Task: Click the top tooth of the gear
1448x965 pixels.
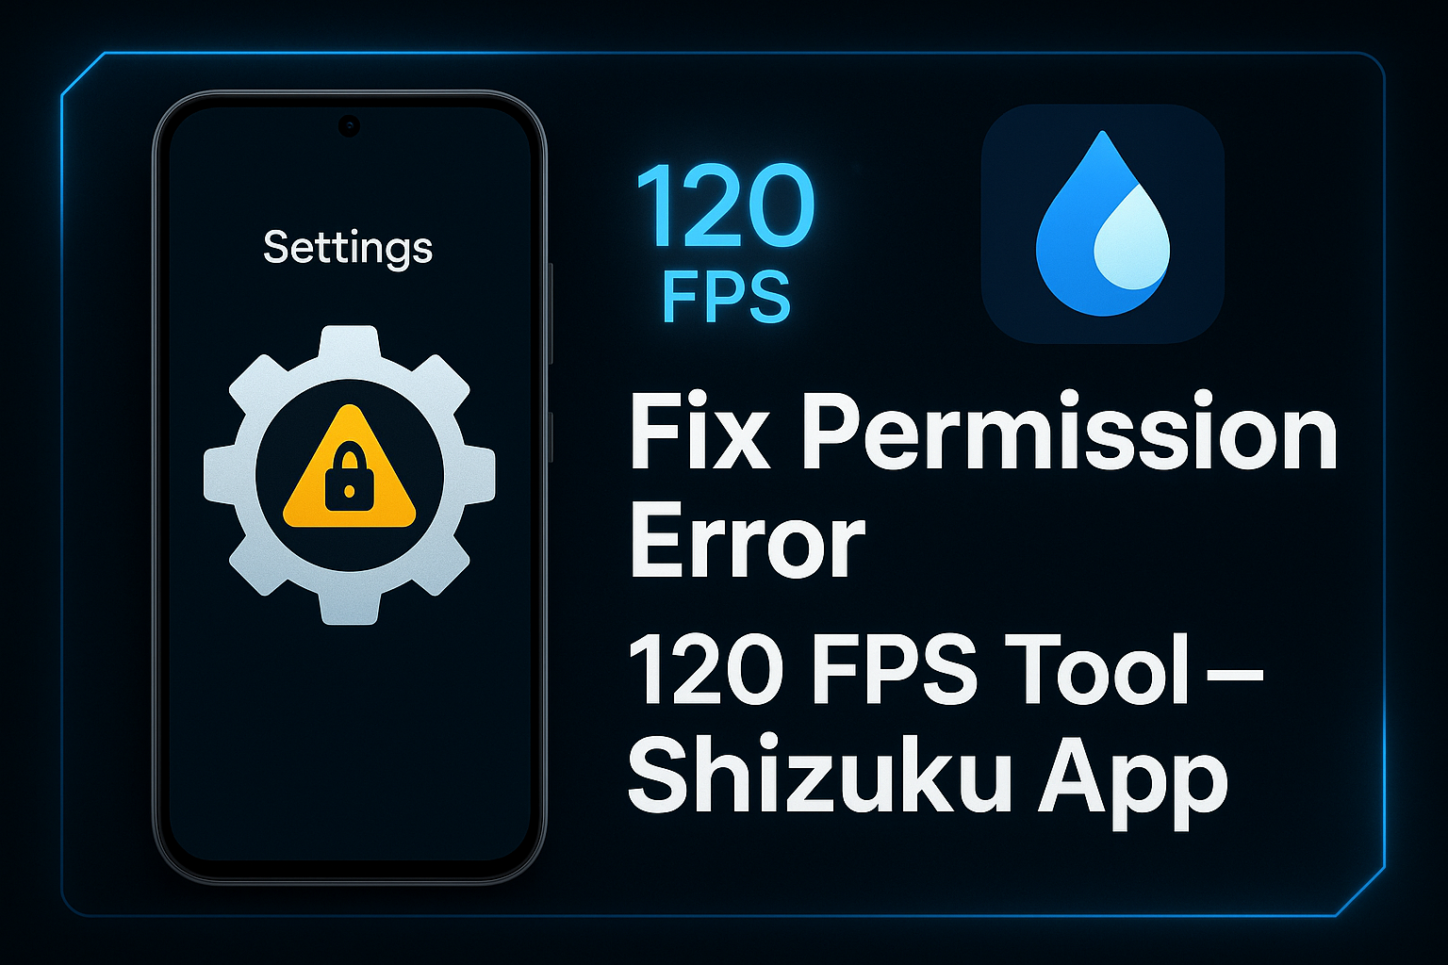Action: (350, 344)
